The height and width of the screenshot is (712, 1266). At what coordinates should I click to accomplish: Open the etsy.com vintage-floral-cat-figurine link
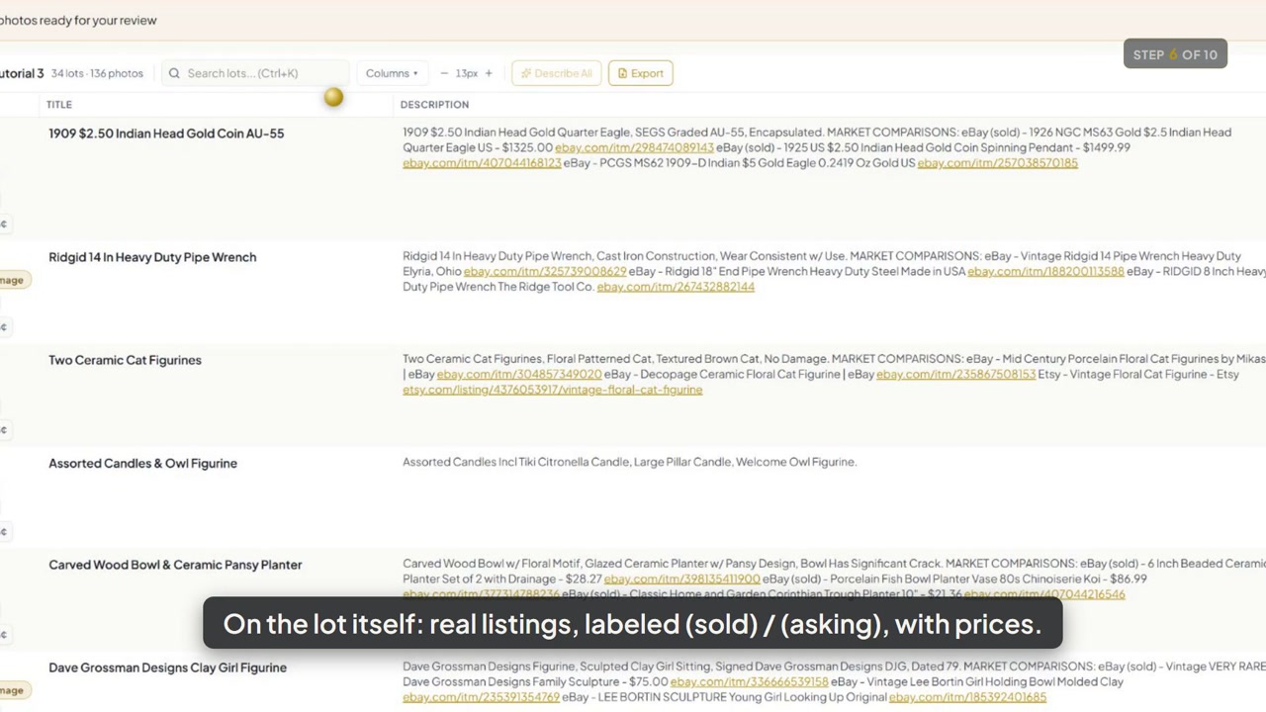[552, 390]
